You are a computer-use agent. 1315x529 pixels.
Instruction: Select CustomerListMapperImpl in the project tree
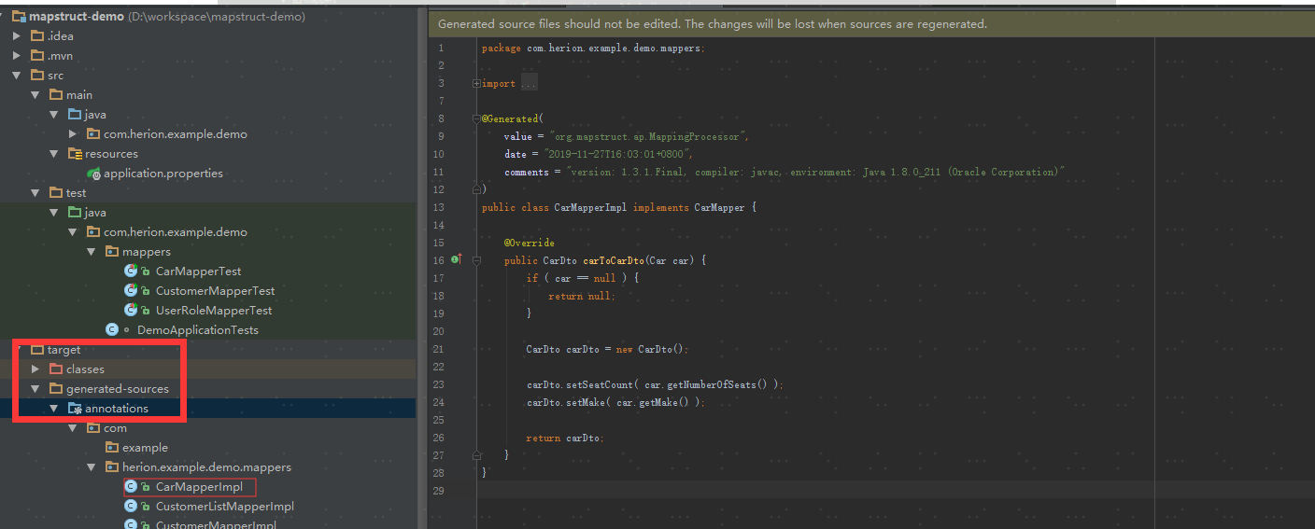pyautogui.click(x=224, y=507)
